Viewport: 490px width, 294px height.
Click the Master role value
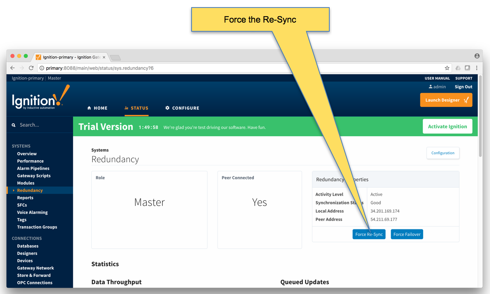pyautogui.click(x=150, y=202)
